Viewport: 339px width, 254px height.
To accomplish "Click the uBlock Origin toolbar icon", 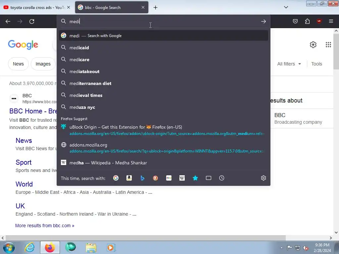I will (319, 21).
